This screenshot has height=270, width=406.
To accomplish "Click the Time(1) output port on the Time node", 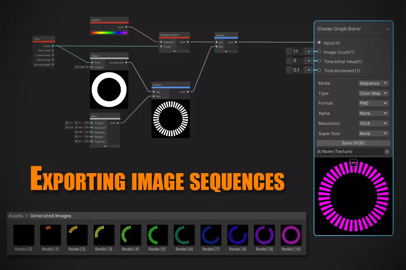I will 53,46.
